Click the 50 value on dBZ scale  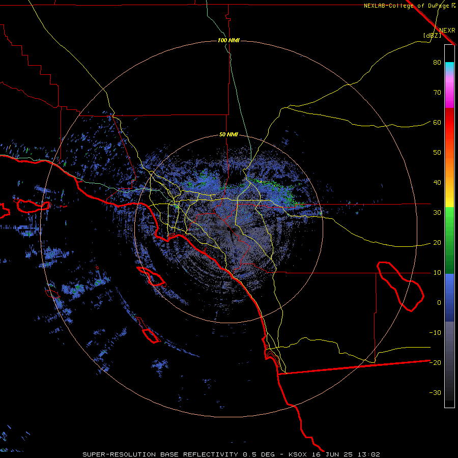click(x=437, y=153)
